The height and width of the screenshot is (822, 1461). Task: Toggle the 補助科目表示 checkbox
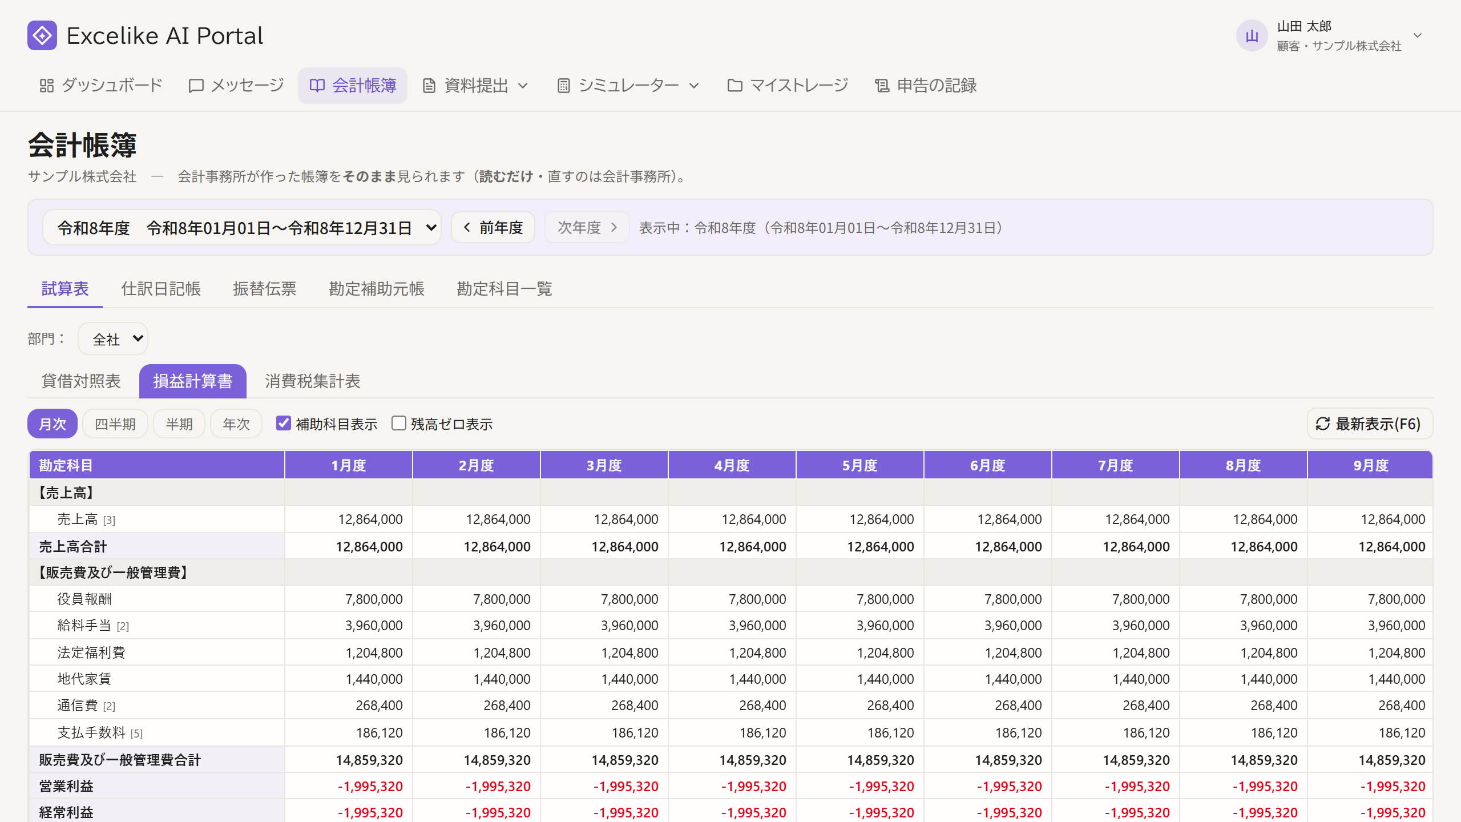(284, 423)
